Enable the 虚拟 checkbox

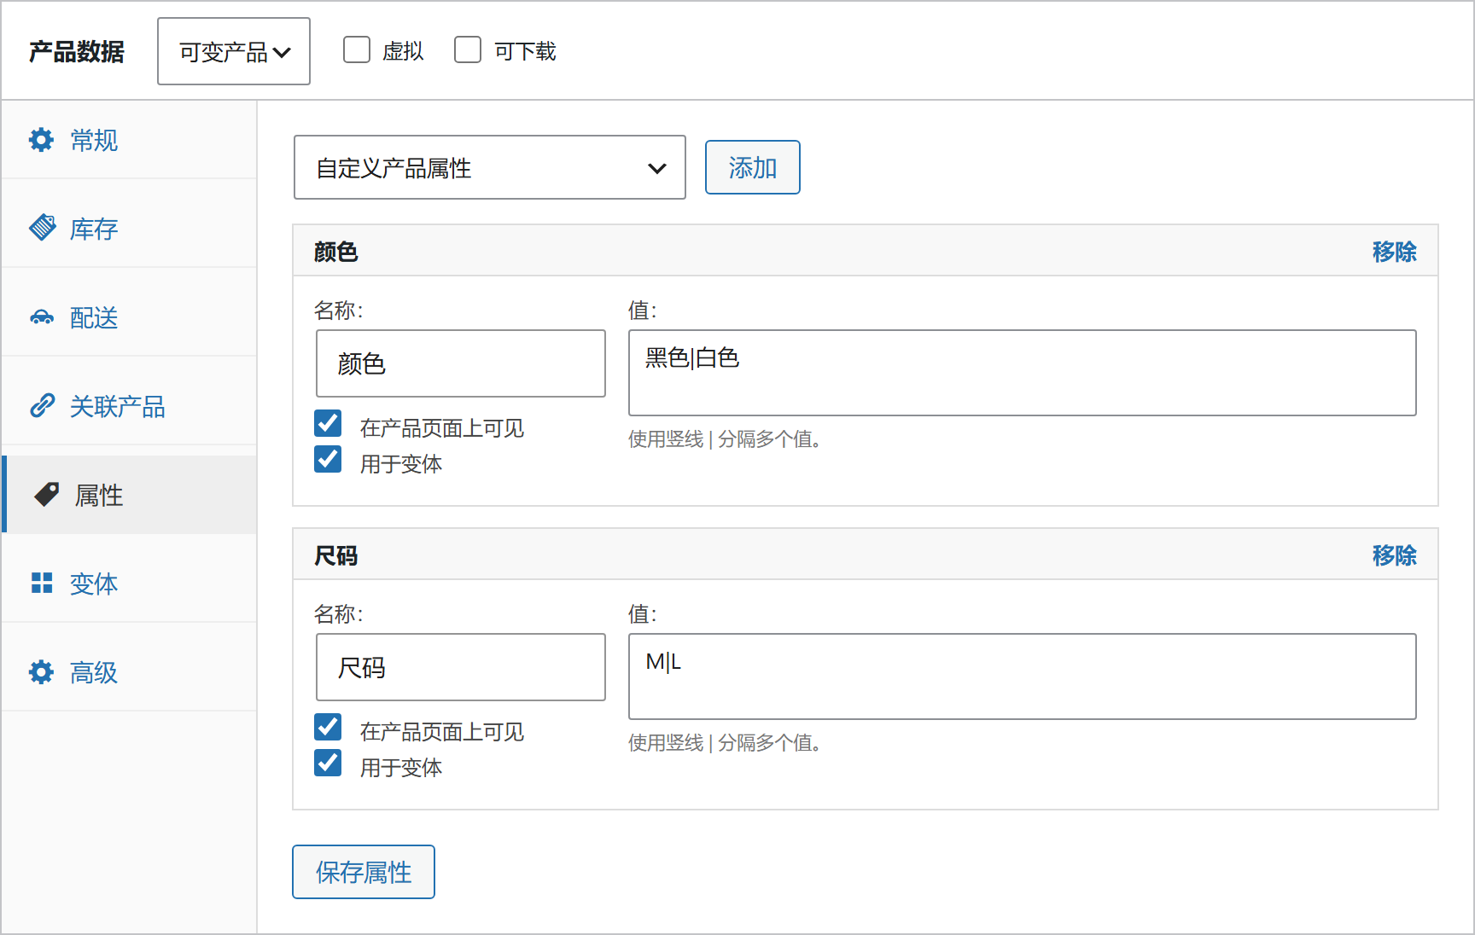pyautogui.click(x=357, y=50)
